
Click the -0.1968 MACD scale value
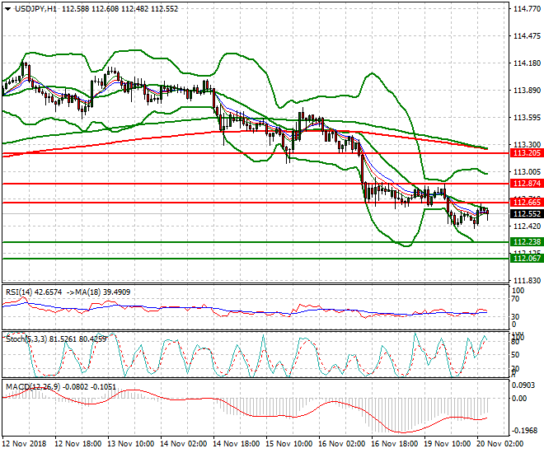[x=526, y=430]
